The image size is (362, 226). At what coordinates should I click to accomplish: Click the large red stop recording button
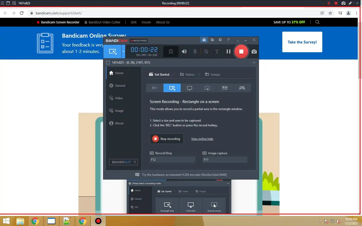241,51
